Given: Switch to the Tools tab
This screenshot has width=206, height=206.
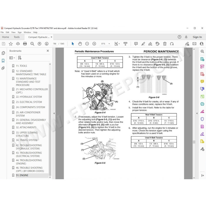Looking at the screenshot, I should (17, 37).
